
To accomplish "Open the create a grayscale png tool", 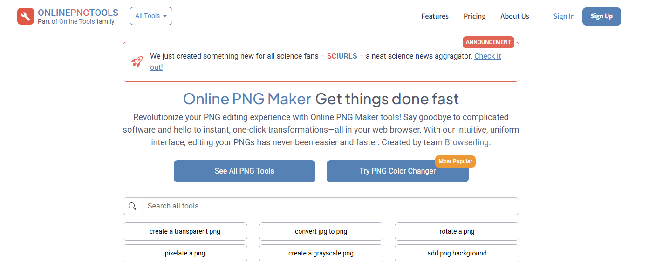I will [x=321, y=253].
